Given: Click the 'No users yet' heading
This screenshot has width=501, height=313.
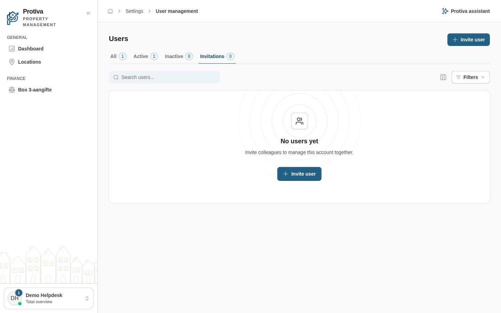Looking at the screenshot, I should (x=299, y=141).
